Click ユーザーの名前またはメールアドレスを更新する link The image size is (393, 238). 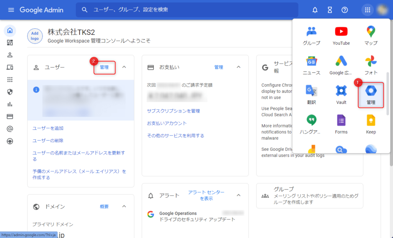click(x=79, y=156)
